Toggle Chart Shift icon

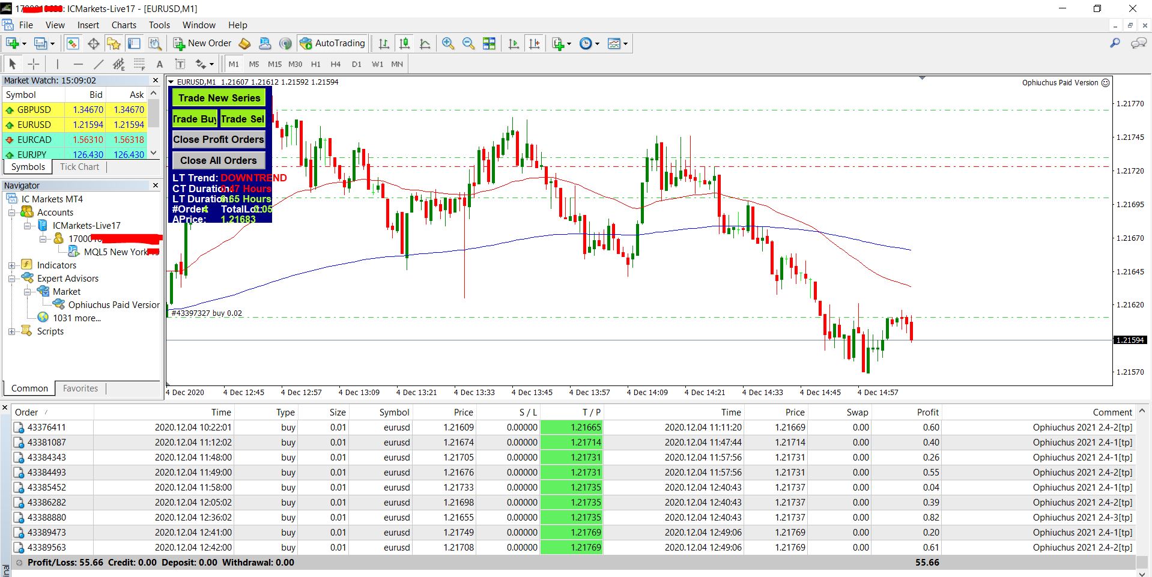click(534, 43)
